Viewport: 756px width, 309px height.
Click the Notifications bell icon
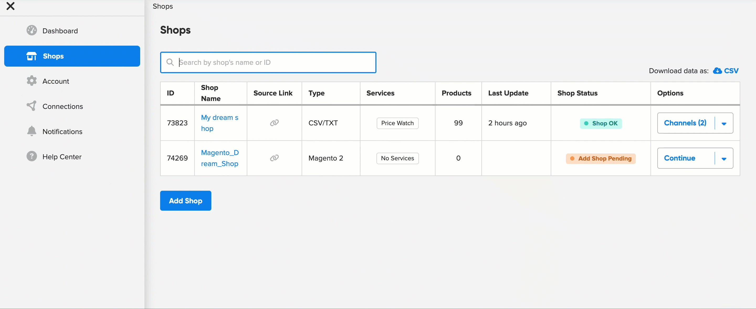point(32,131)
